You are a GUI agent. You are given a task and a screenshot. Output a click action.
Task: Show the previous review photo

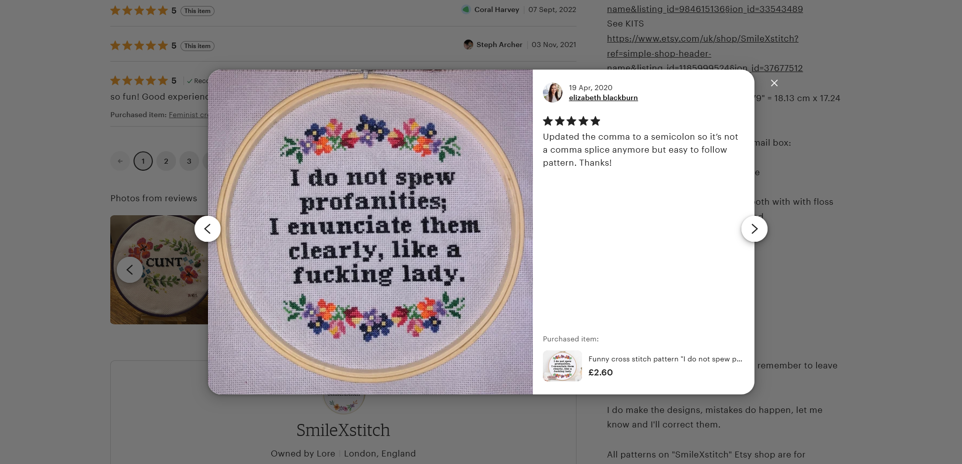(208, 229)
